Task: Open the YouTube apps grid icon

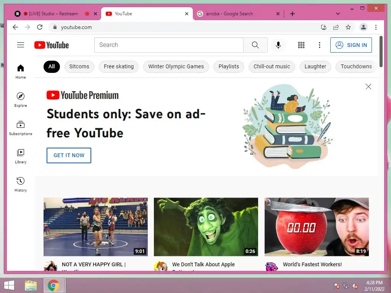Action: [301, 45]
